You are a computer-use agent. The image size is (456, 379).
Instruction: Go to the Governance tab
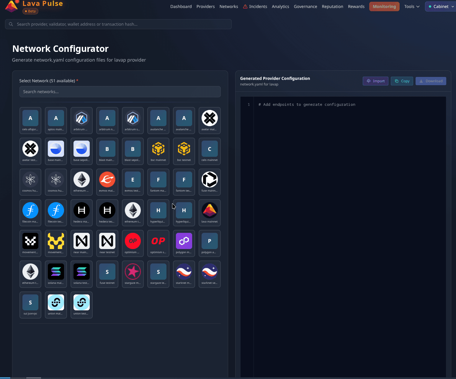[305, 6]
